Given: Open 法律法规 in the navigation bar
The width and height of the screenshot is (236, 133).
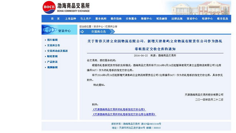Looking at the screenshot, I should (177, 19).
